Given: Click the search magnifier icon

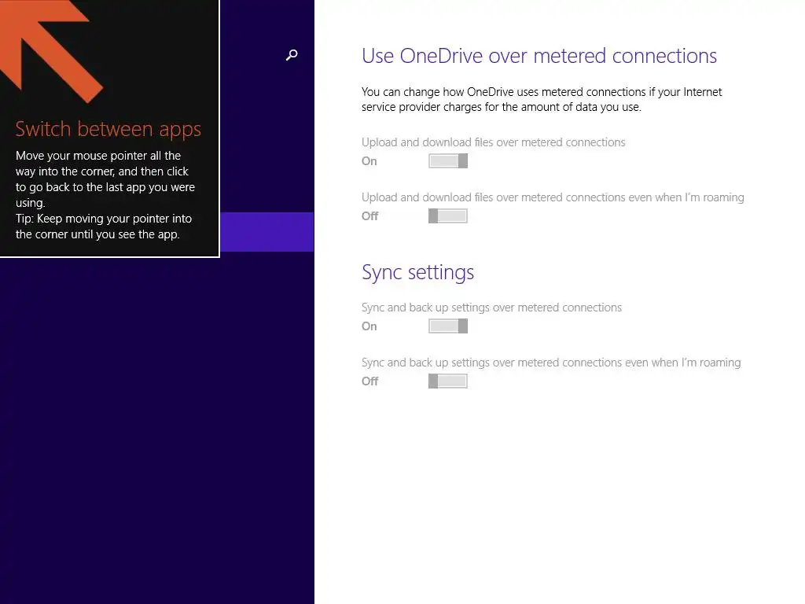Looking at the screenshot, I should (x=292, y=55).
